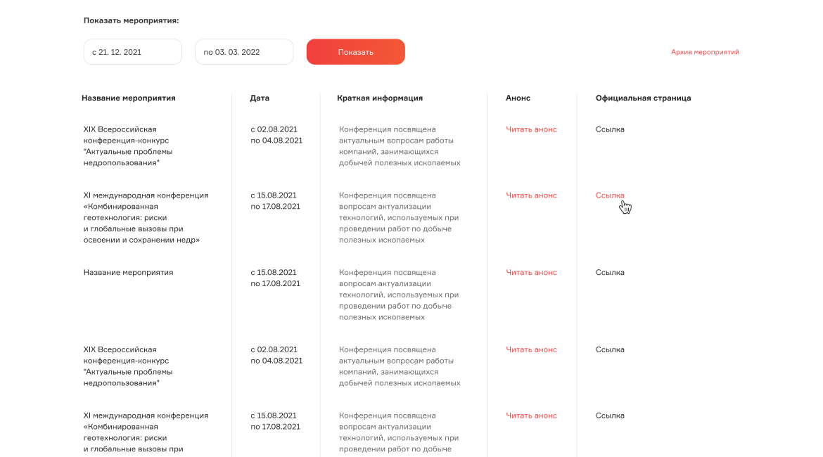Open Читать анонс in last visible row
Viewport: 823px width, 457px height.
531,416
